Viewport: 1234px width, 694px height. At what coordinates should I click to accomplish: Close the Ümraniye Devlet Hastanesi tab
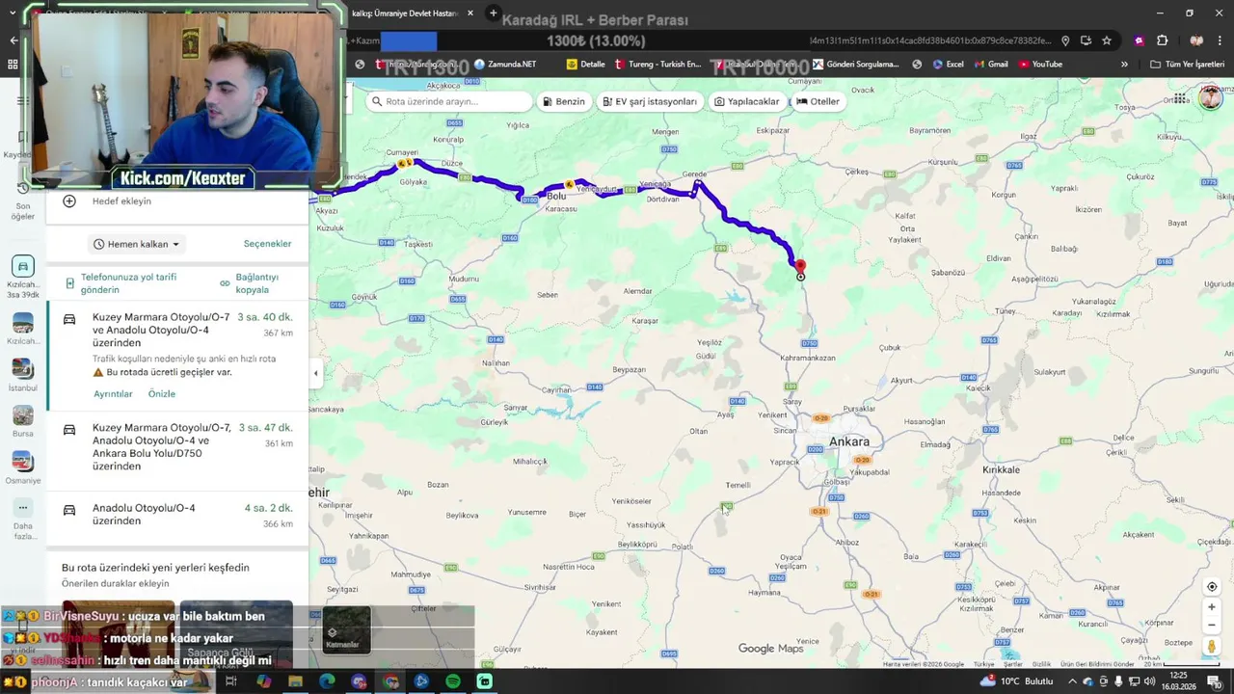470,13
